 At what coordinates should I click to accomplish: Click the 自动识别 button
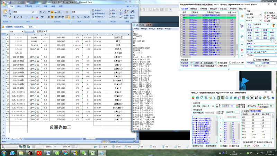230,112
